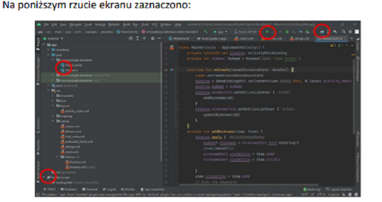Open IDE settings gear in main toolbar
382x202 pixels.
pyautogui.click(x=350, y=31)
